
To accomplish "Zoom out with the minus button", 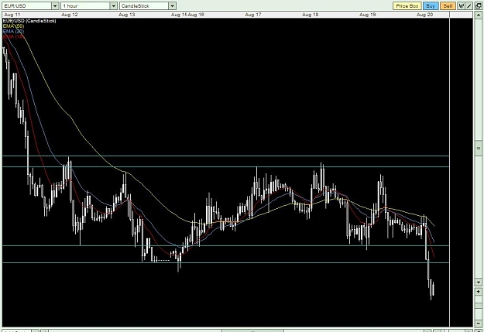I will point(479,323).
